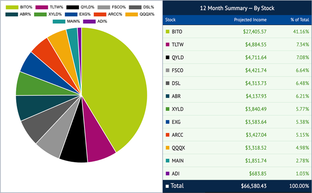312x193 pixels.
Task: Select ARCC stock name in table
Action: coord(177,135)
